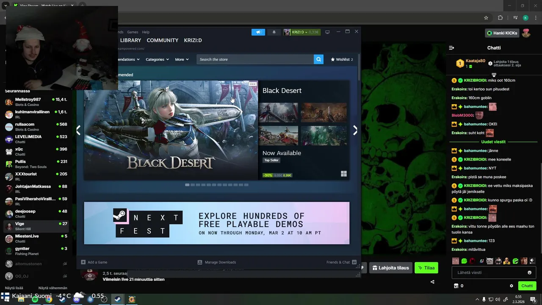The height and width of the screenshot is (305, 542).
Task: Open Steam COMMUNITY tab
Action: [x=163, y=40]
